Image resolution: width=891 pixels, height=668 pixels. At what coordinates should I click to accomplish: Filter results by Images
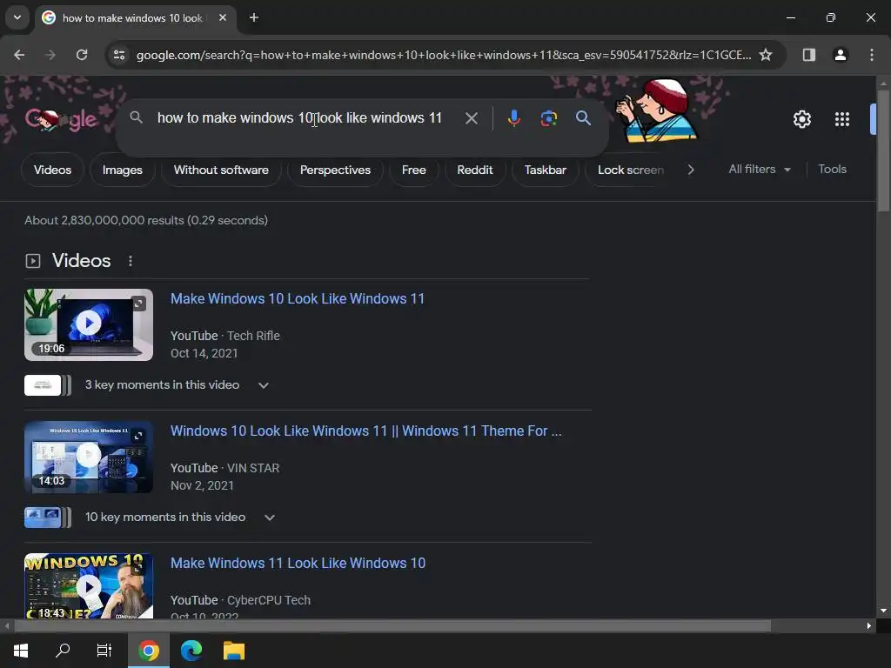pos(122,170)
